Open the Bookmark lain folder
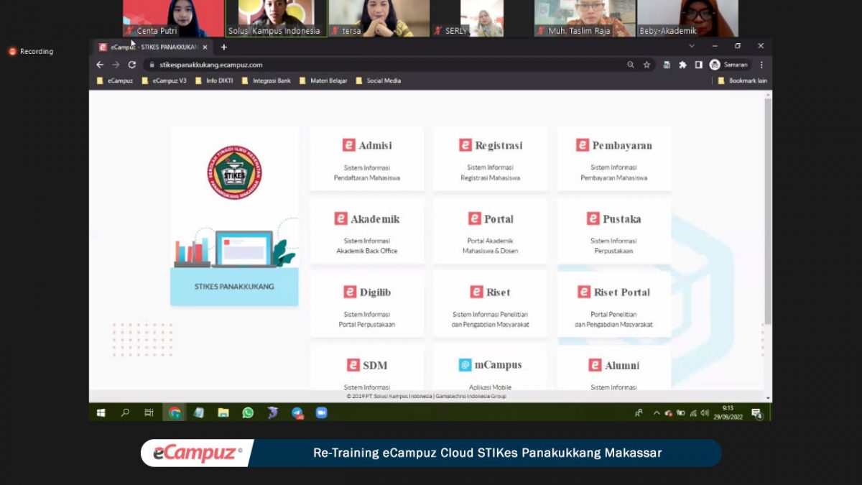 pyautogui.click(x=743, y=81)
